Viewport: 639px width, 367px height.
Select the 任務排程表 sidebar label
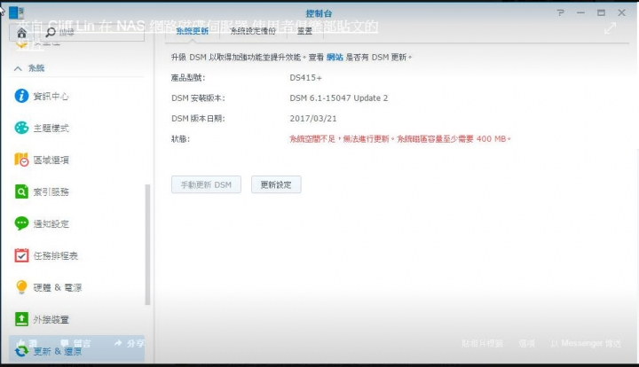pos(55,255)
